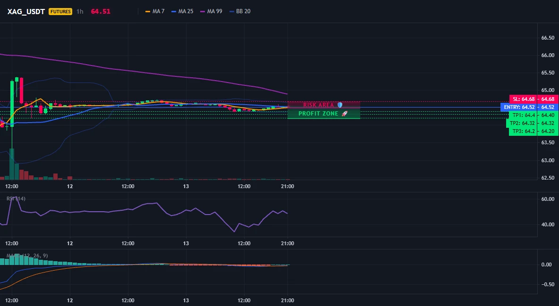Click 0.00 on the MACD axis
The image size is (559, 306).
(x=547, y=265)
